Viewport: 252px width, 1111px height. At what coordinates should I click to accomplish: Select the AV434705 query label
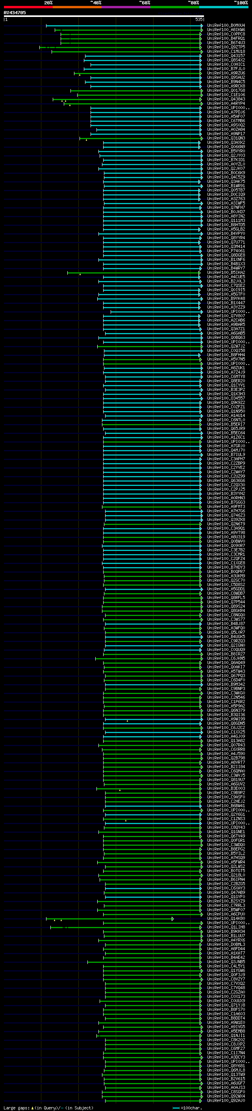tap(15, 13)
